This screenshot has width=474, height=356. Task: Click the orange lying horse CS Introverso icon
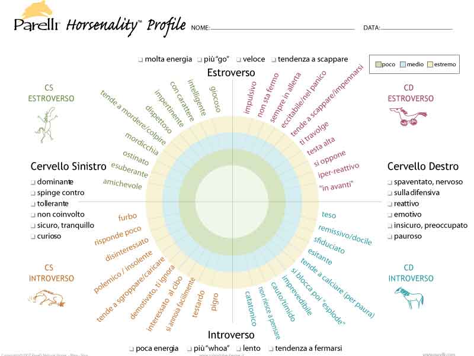(x=47, y=299)
